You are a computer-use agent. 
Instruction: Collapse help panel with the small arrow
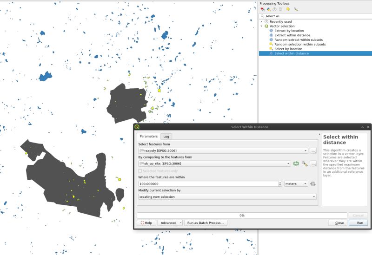tap(319, 134)
